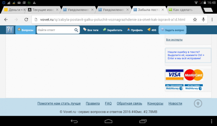Image resolution: width=217 pixels, height=126 pixels.
Task: Click the scroll-to-top arrow circle
Action: click(198, 103)
